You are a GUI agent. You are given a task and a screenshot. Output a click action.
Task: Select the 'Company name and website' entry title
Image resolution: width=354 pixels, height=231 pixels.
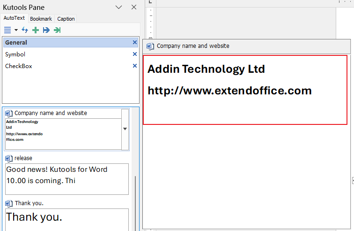click(x=51, y=113)
